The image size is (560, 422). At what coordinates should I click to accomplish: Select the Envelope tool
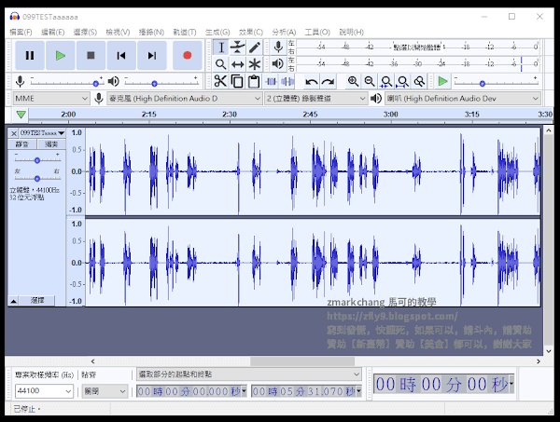click(237, 48)
